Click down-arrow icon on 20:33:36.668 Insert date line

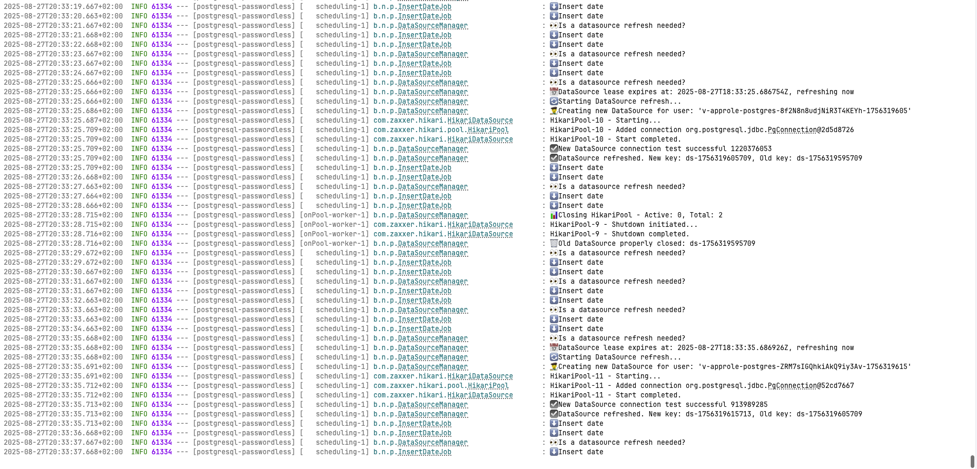554,433
